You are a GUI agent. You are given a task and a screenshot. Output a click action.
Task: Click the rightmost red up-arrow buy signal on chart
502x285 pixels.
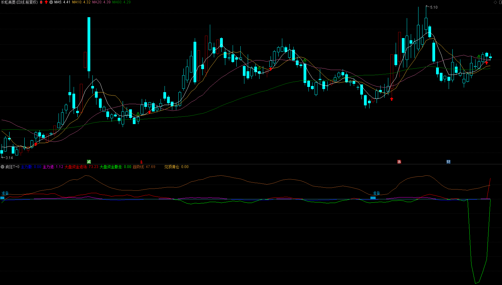pyautogui.click(x=487, y=63)
